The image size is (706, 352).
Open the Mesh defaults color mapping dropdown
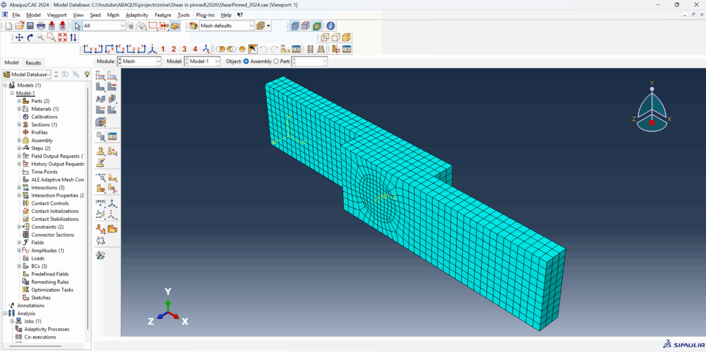click(251, 26)
